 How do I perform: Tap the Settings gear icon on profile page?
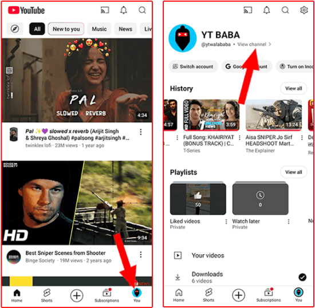click(x=304, y=10)
